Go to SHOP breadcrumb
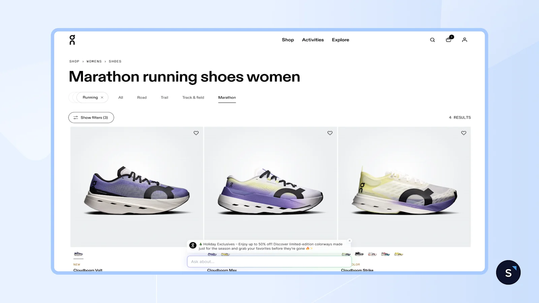539x303 pixels. (x=74, y=62)
